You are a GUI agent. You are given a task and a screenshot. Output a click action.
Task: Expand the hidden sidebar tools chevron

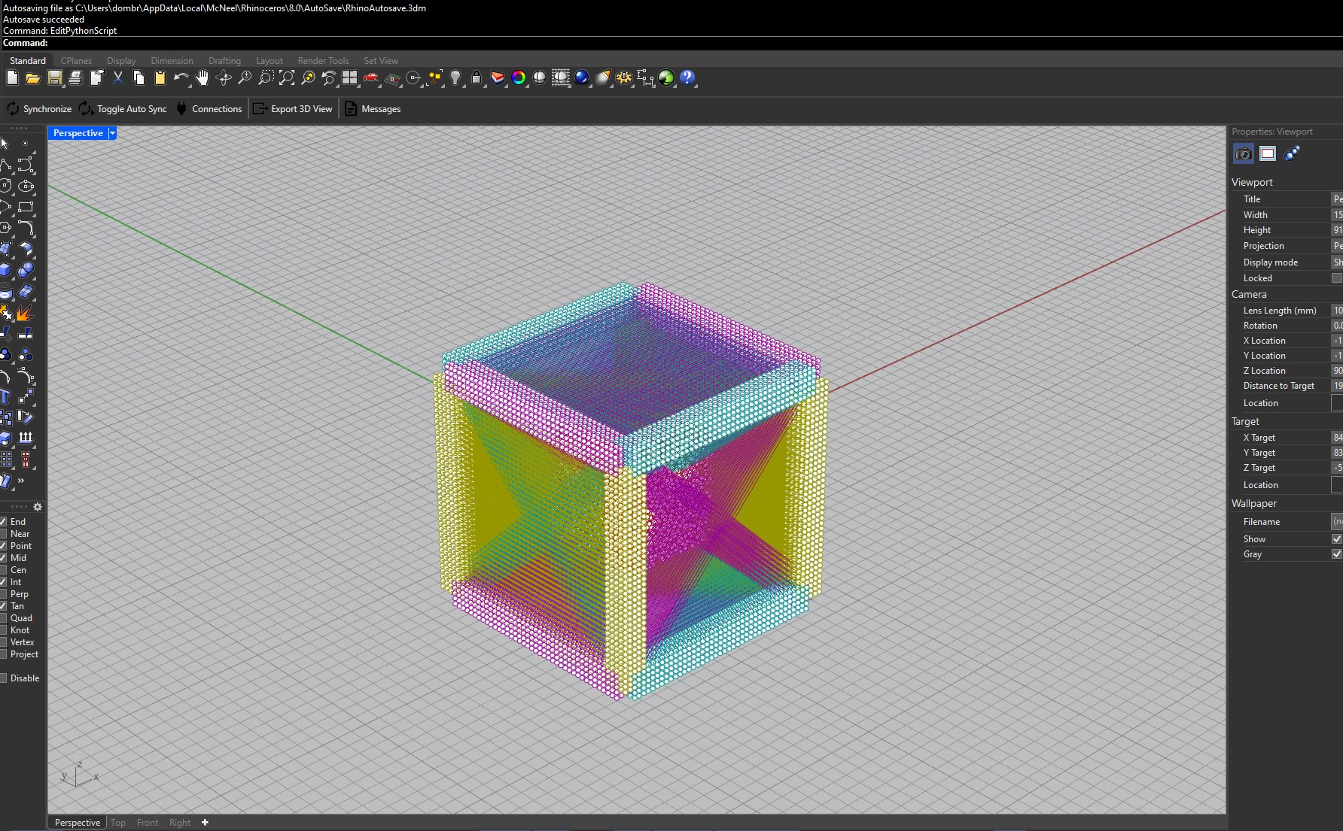point(20,481)
